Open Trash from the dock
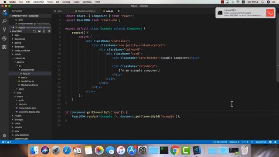This screenshot has width=279, height=157. (245, 150)
